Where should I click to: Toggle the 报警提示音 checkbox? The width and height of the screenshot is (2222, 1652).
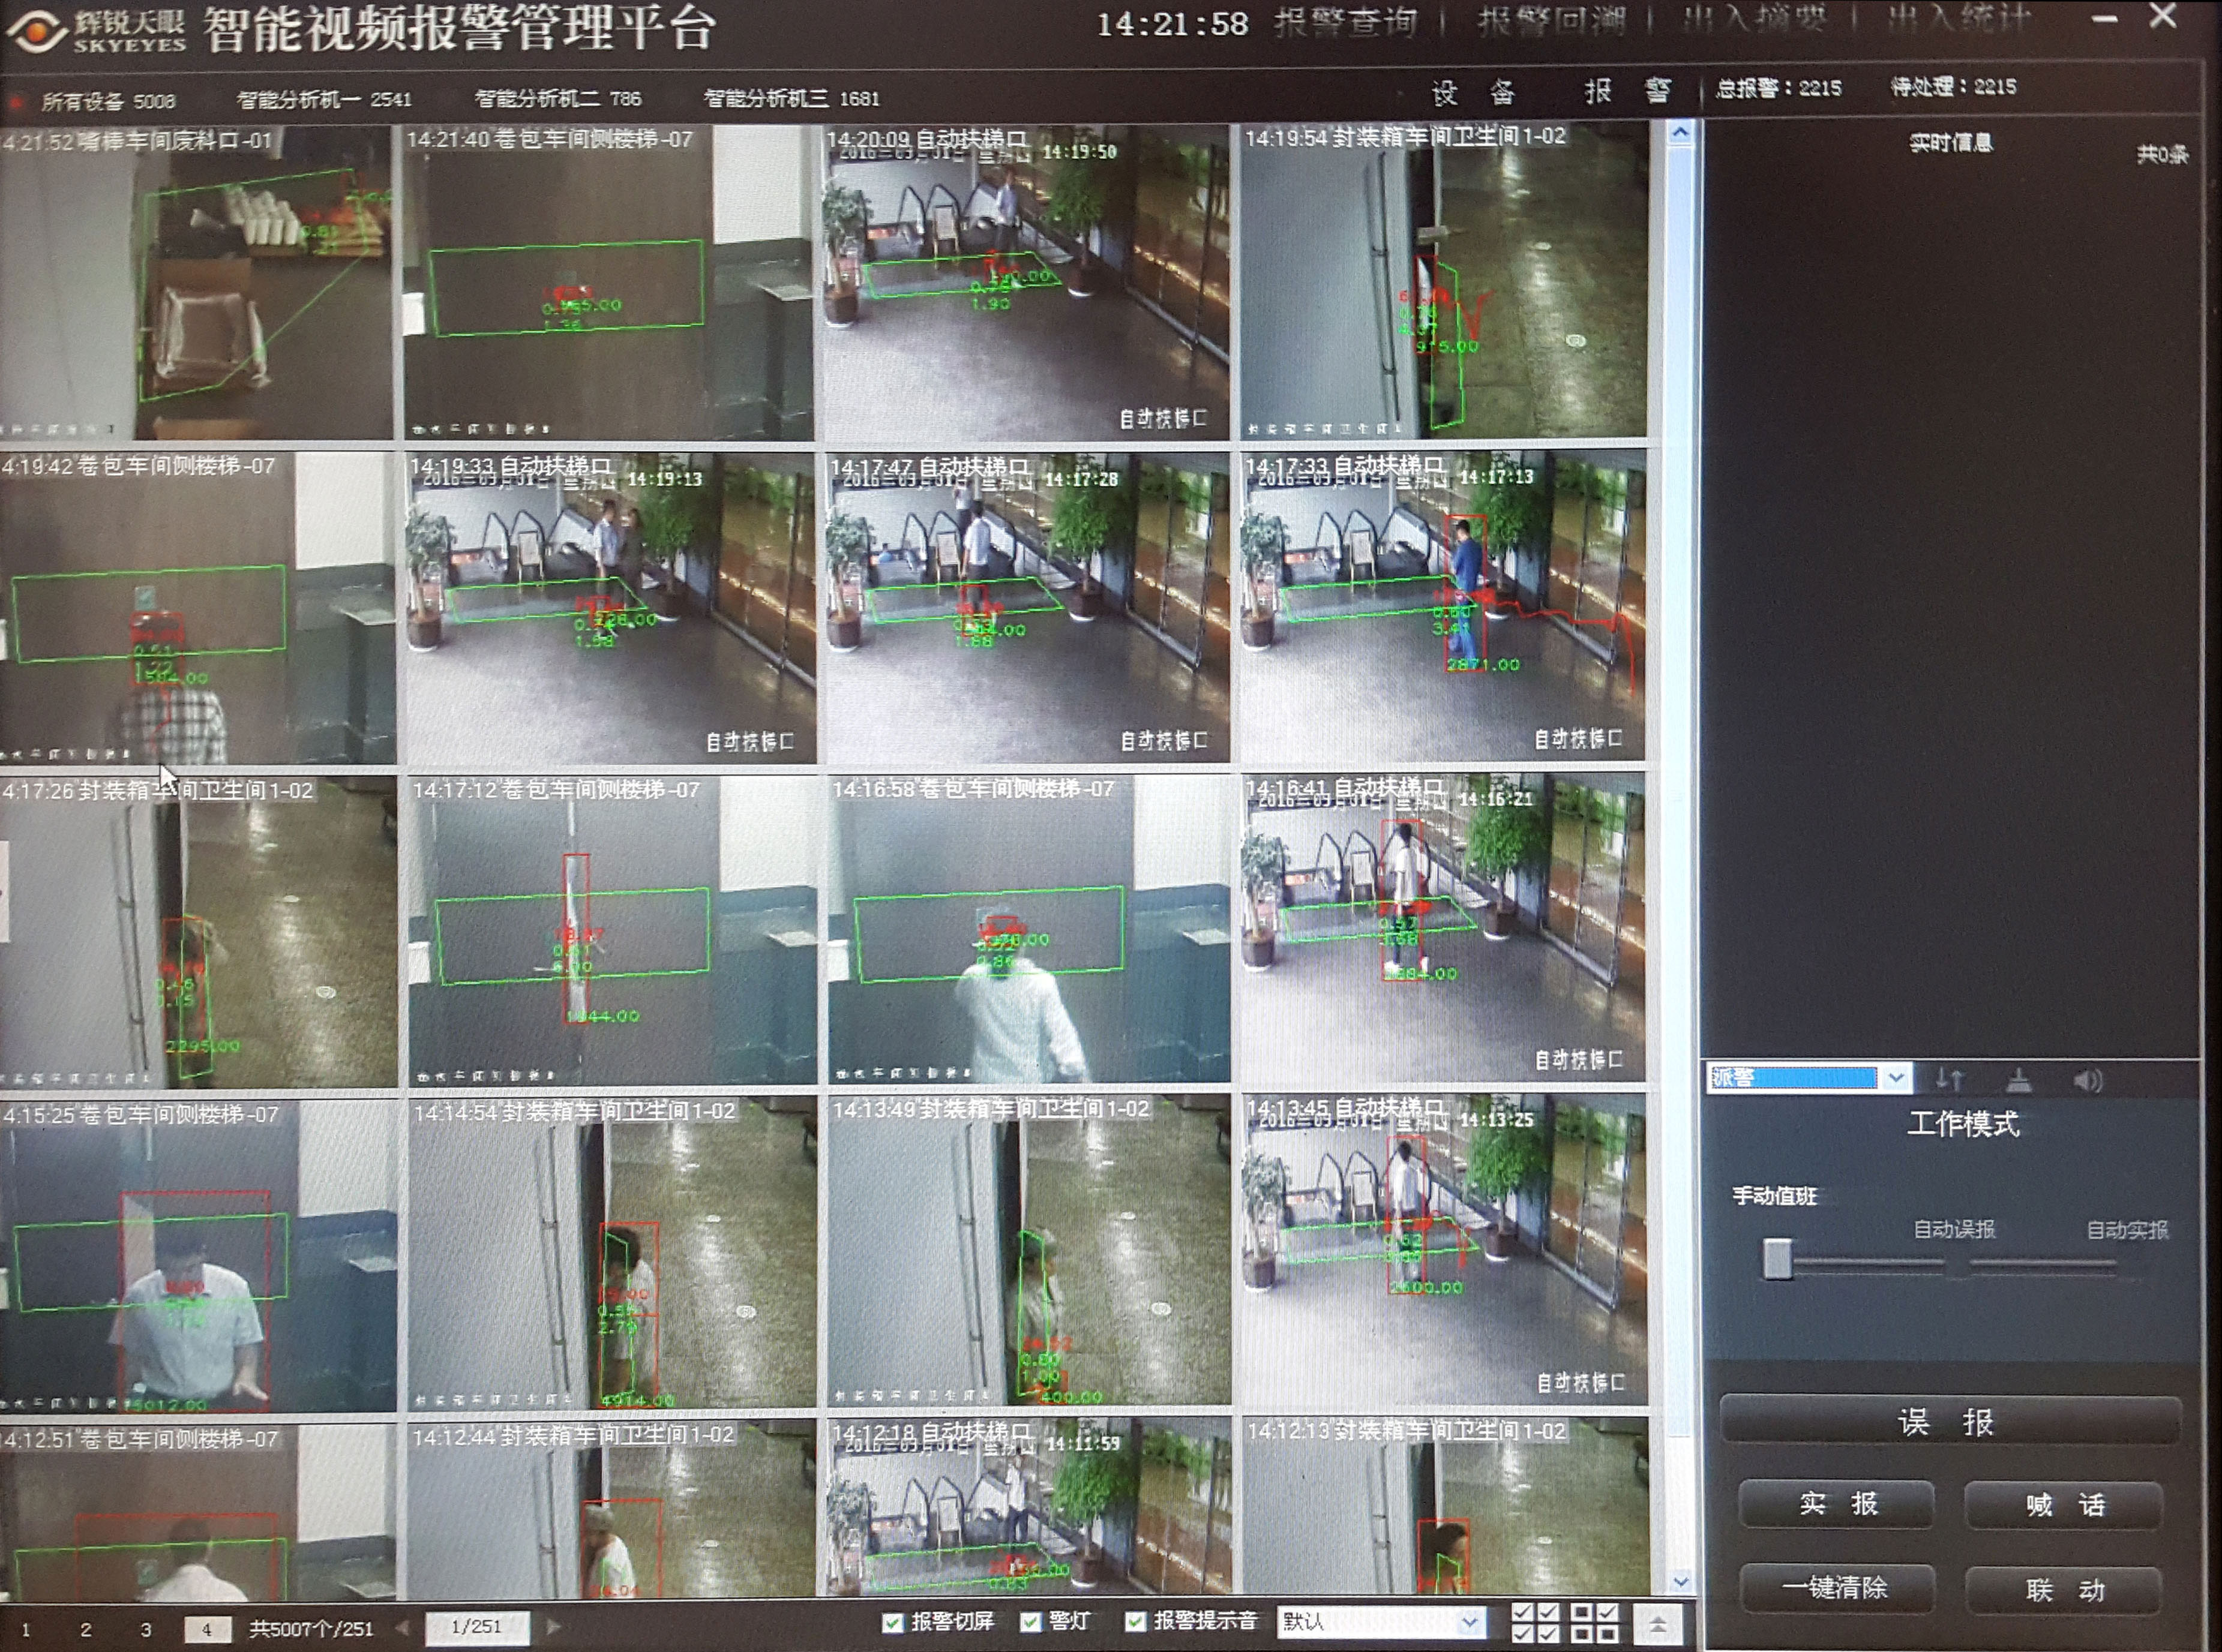(x=1135, y=1622)
